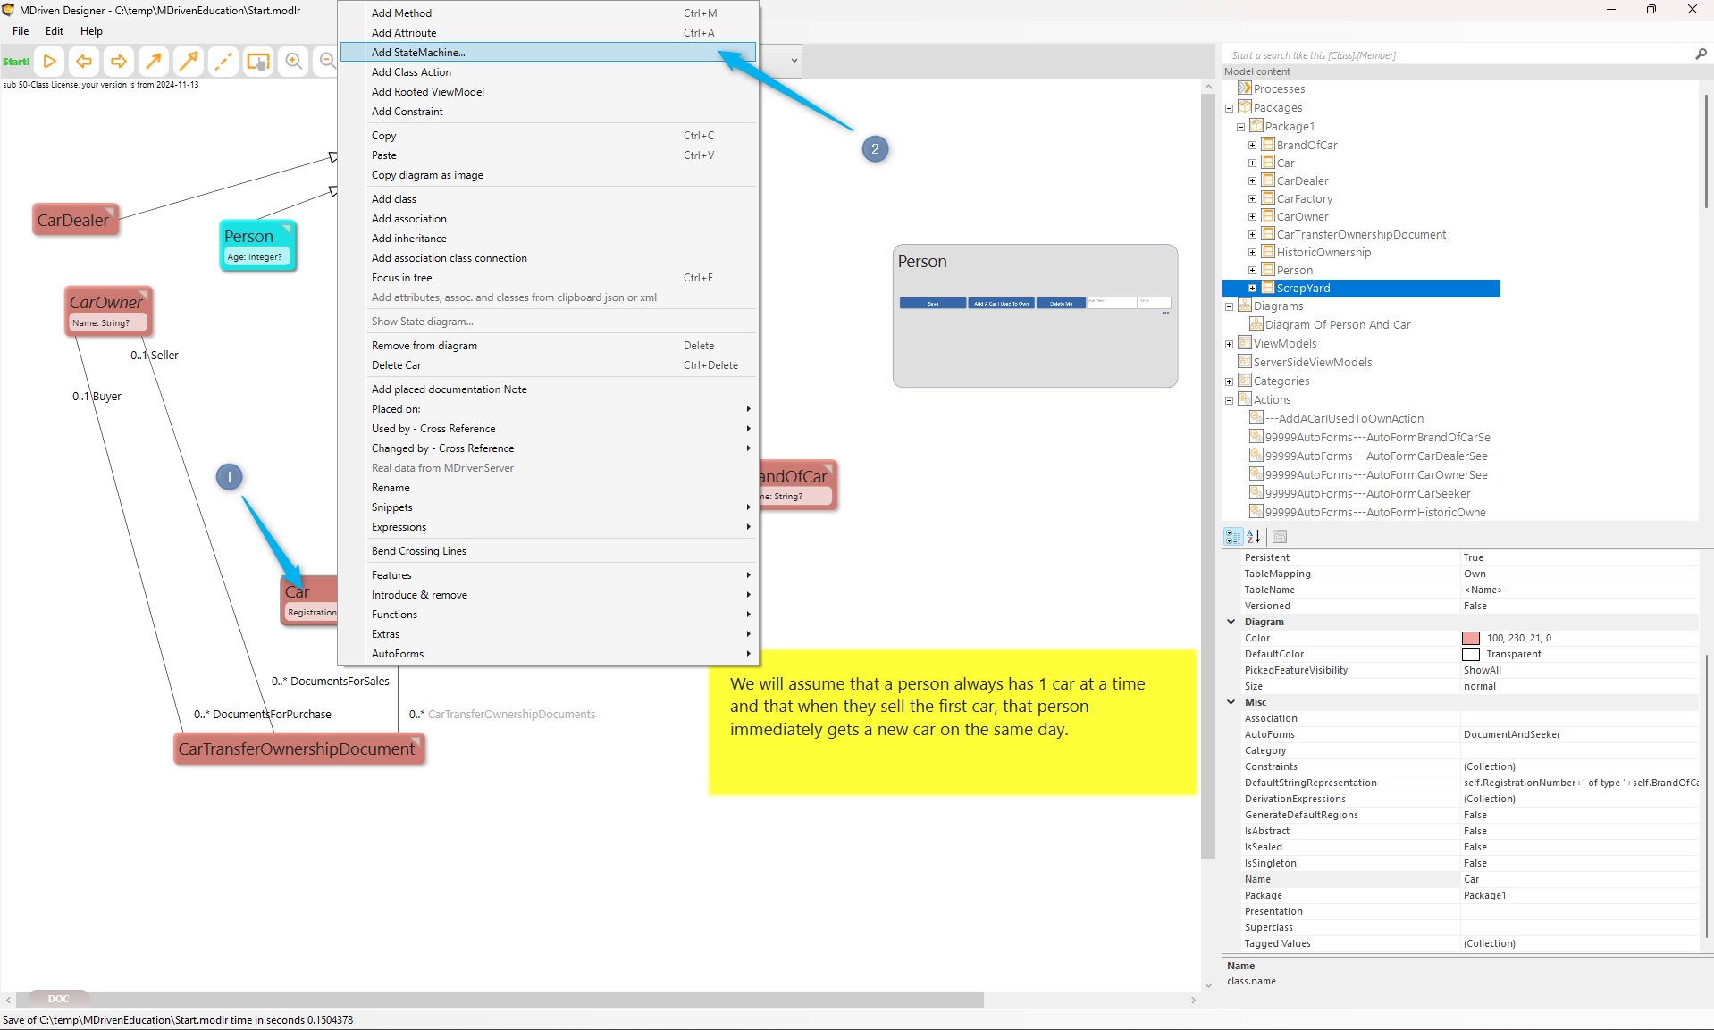This screenshot has width=1714, height=1030.
Task: Switch property grid to categorized view
Action: click(1233, 537)
